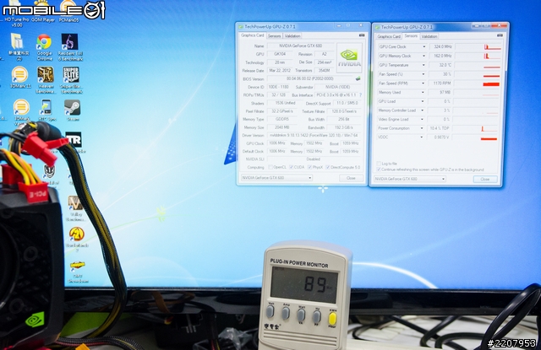This screenshot has width=541, height=350.
Task: Click the Name field showing NVIDIA GeForce GTX 680
Action: (x=301, y=46)
